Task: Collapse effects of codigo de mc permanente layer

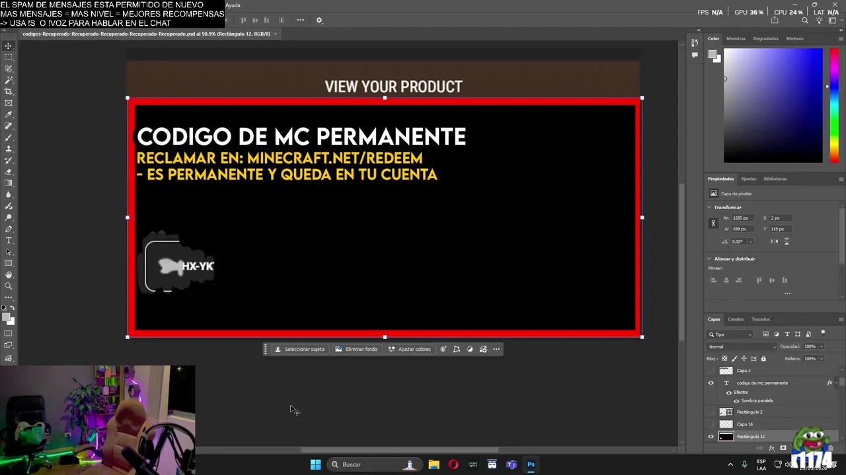Action: pos(836,383)
